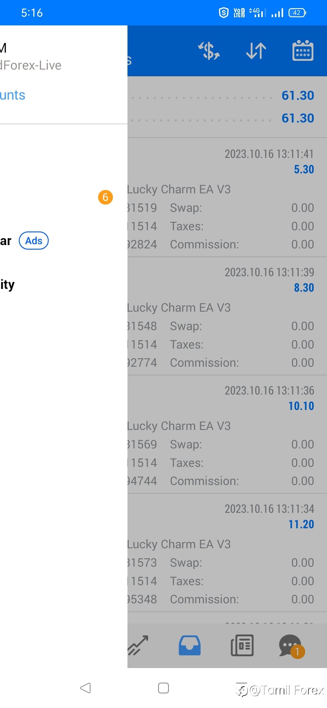327x708 pixels.
Task: Tap the sort up-down arrows icon
Action: pos(256,51)
